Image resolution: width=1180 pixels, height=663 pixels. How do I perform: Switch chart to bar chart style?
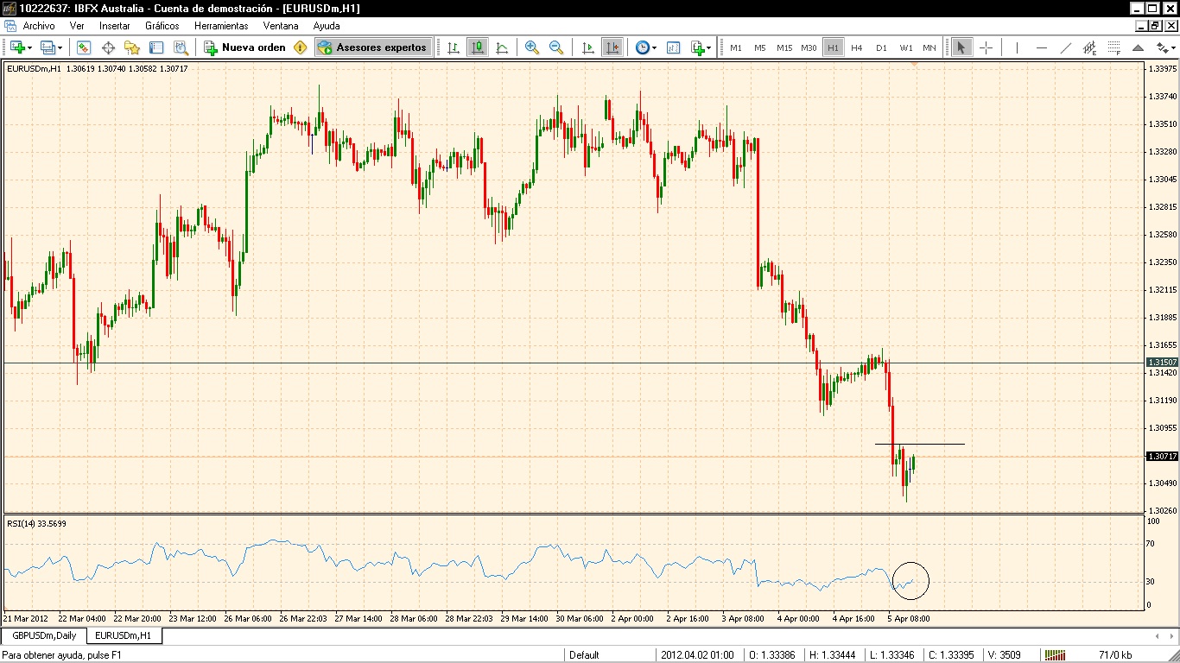click(x=453, y=47)
